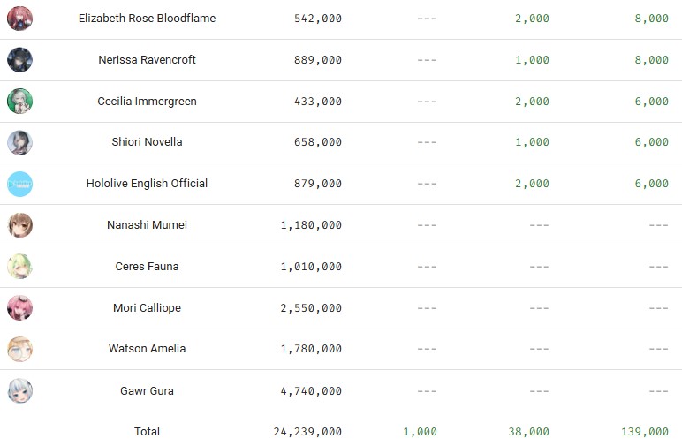This screenshot has height=446, width=682.
Task: Open Watson Amelia's avatar icon
Action: [x=19, y=349]
